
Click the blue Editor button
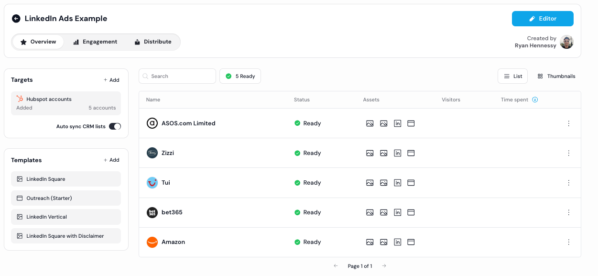click(x=543, y=19)
